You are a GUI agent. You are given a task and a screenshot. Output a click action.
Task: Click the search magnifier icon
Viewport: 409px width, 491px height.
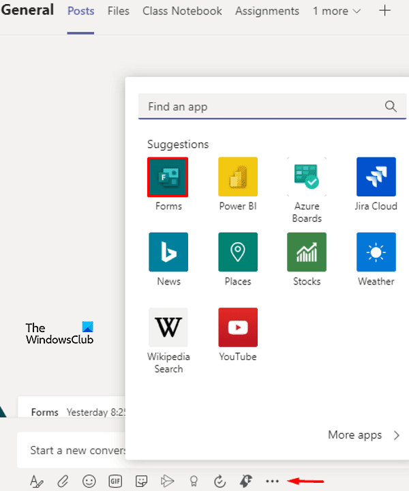(391, 106)
